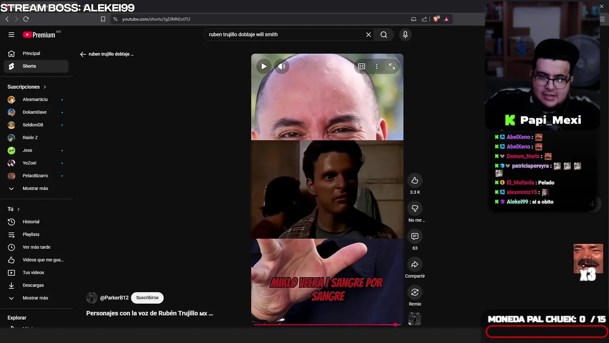
Task: Dislike the Short with thumbs down
Action: [415, 208]
